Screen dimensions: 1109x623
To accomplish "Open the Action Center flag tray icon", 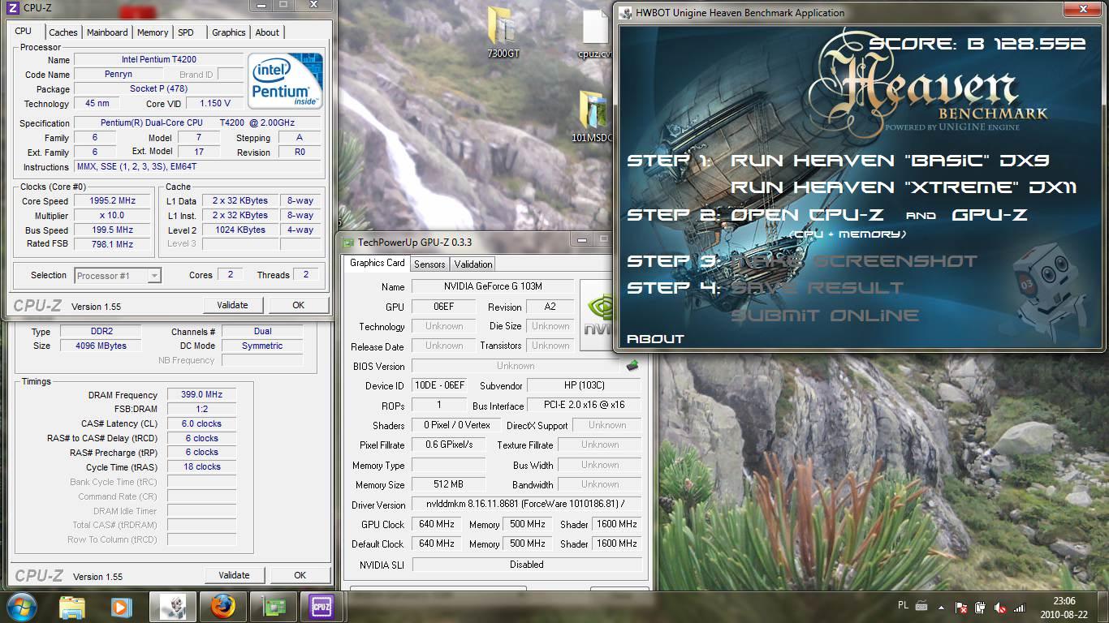I will (961, 607).
